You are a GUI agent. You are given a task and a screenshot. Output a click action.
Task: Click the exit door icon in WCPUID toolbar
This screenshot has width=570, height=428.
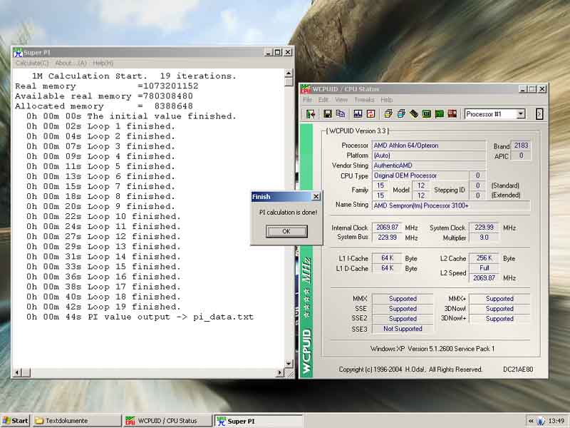point(311,114)
